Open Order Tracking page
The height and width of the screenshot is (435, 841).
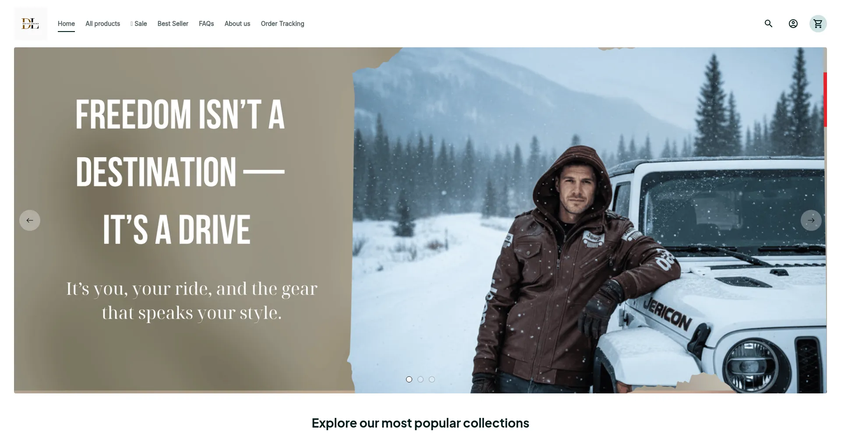(x=283, y=24)
